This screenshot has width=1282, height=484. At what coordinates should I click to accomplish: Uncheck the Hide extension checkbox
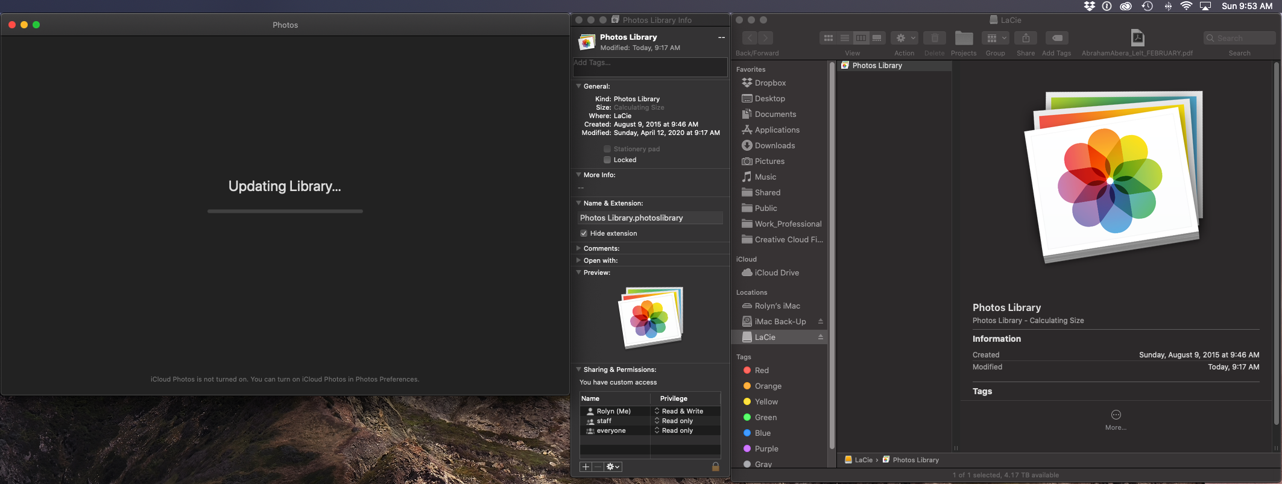584,233
